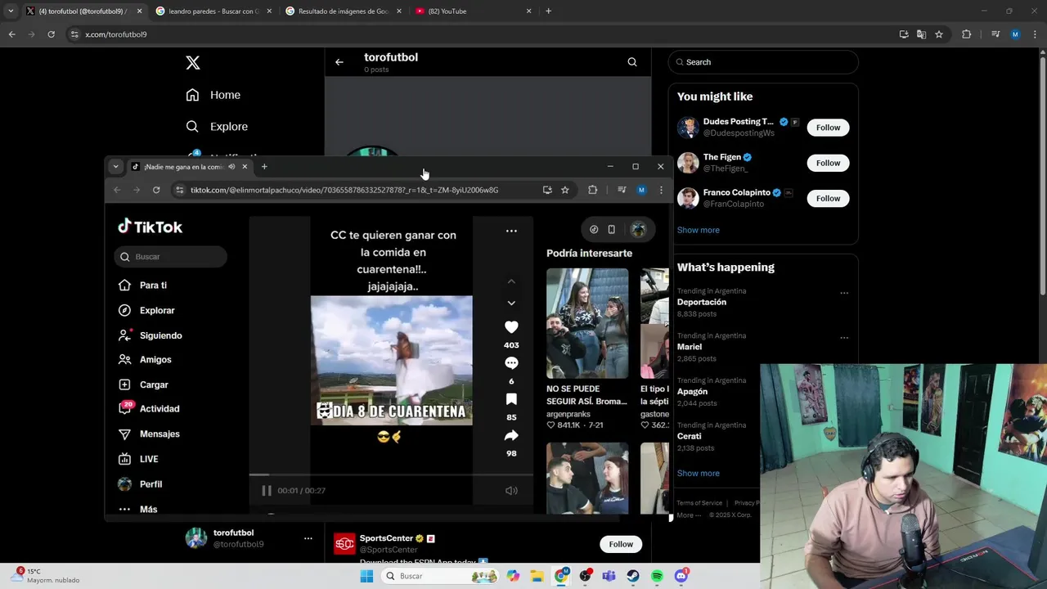
Task: Open TikTok Actividad notifications
Action: (160, 409)
